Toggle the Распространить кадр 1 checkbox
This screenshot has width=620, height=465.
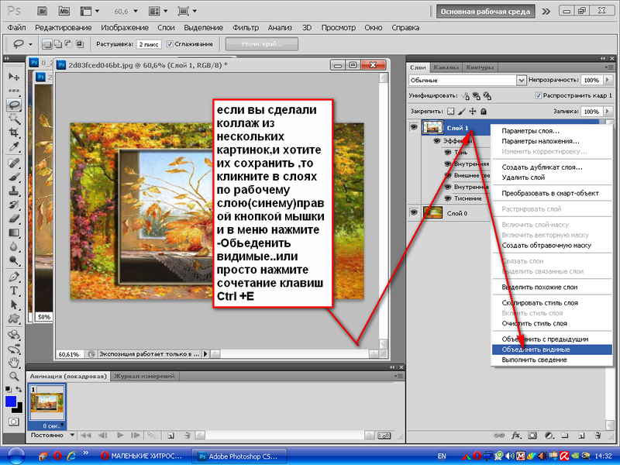[x=539, y=96]
